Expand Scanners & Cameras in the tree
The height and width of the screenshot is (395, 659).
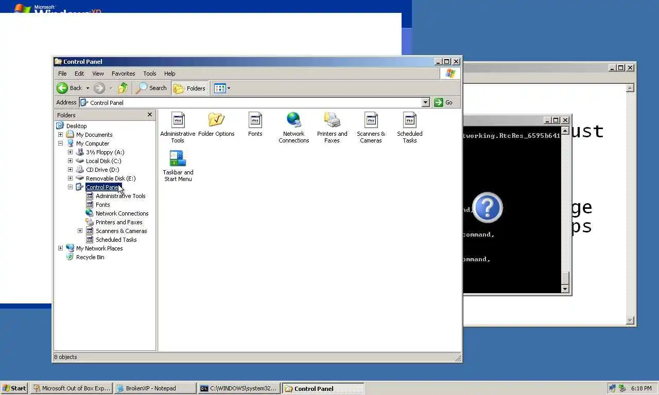pos(80,231)
